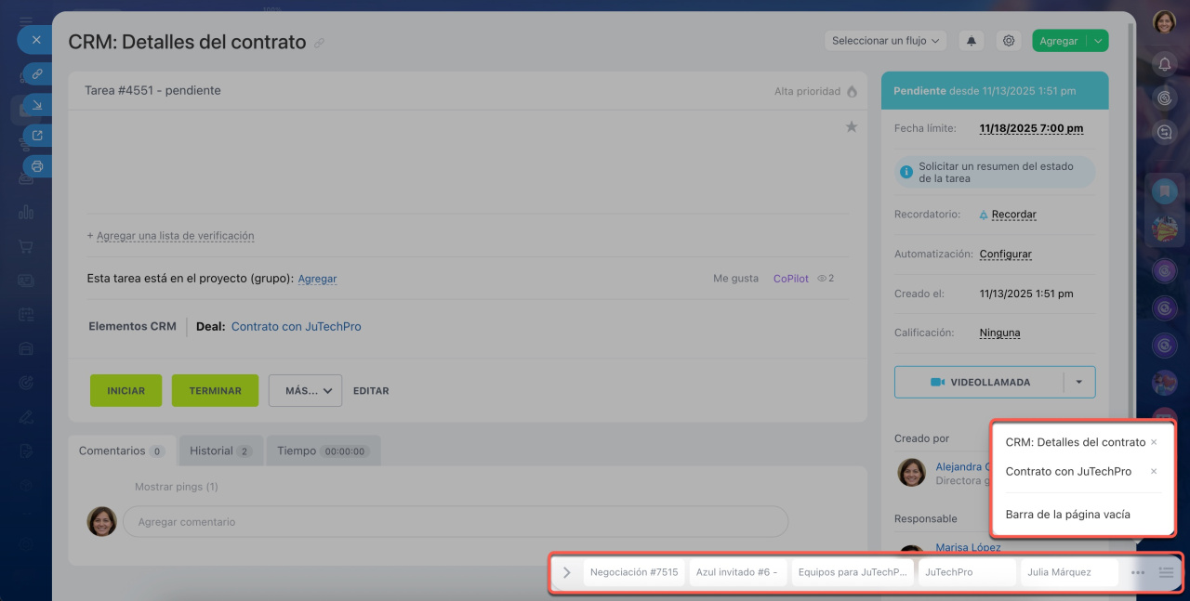Screen dimensions: 1190x601
Task: Open the Contrato con JuTechPro deal link
Action: click(296, 327)
